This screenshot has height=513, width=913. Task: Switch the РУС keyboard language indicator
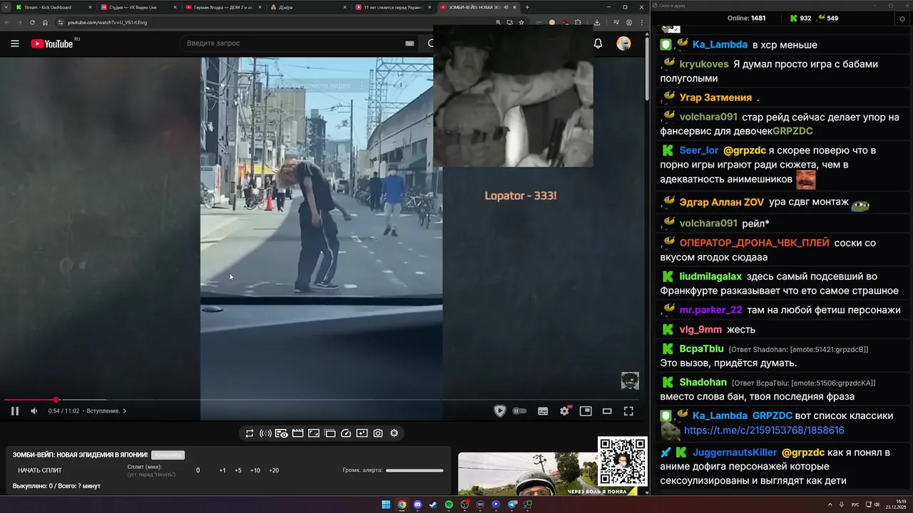coord(855,504)
